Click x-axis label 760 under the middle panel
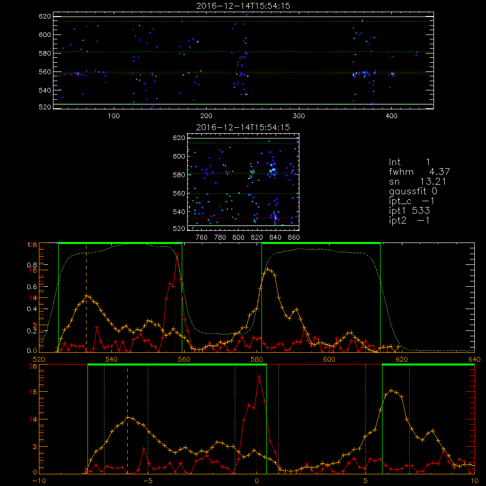 coord(202,238)
